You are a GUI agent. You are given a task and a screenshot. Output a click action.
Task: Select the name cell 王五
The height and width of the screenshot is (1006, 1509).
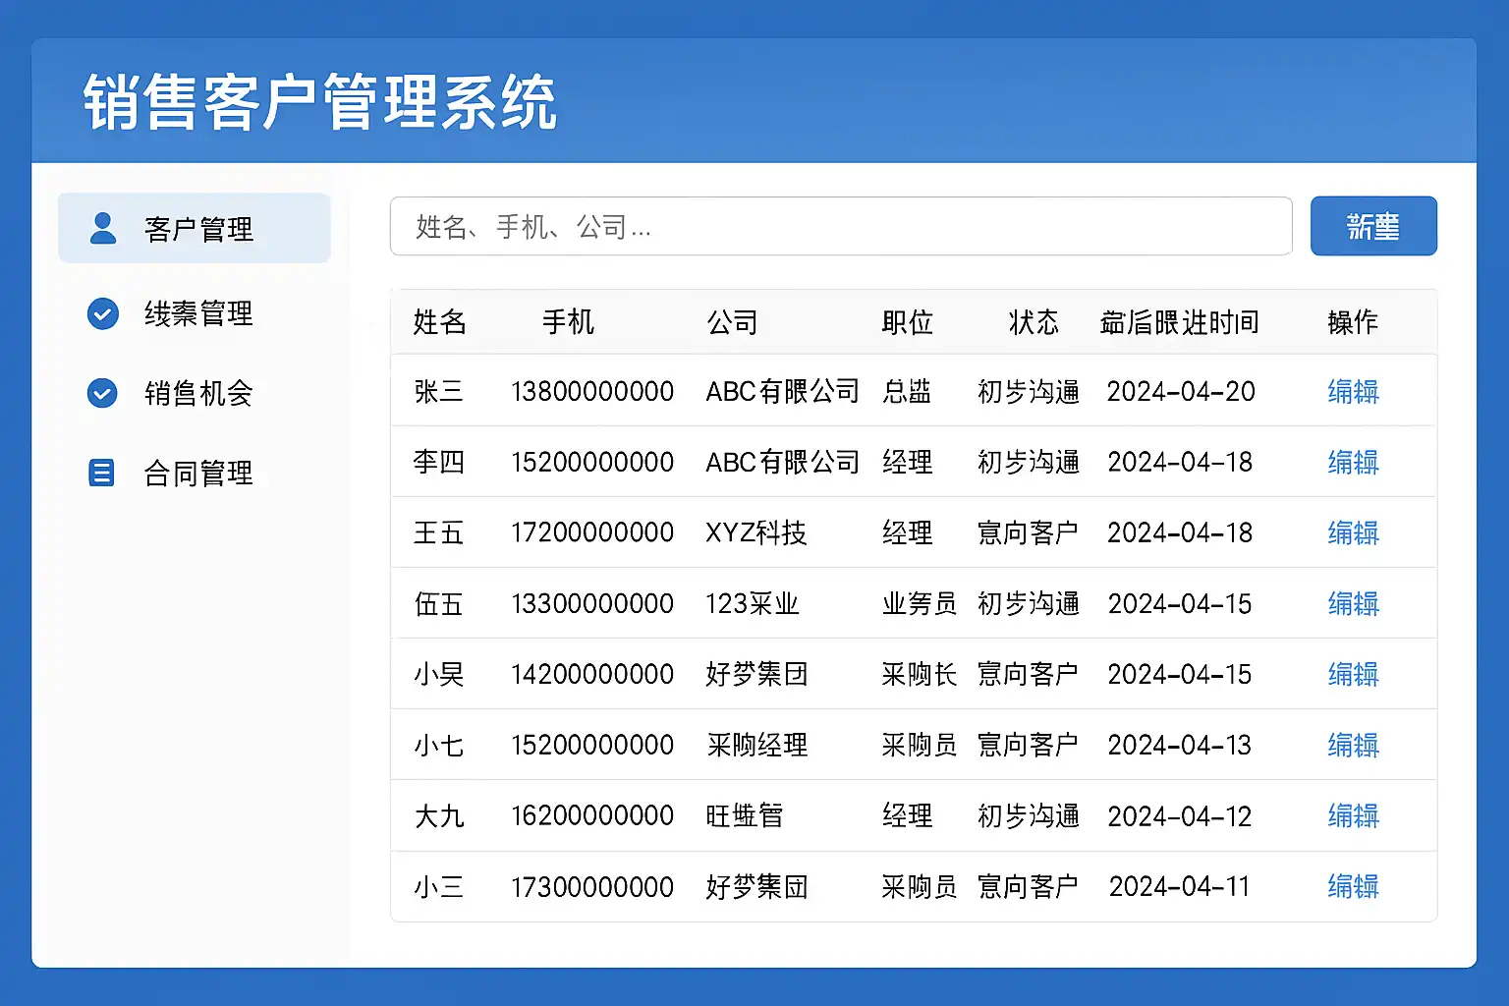[438, 532]
